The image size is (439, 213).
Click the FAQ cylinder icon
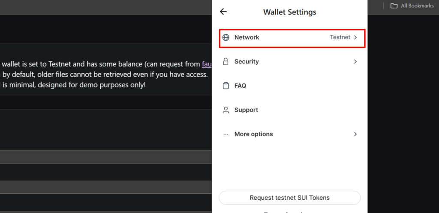point(226,86)
